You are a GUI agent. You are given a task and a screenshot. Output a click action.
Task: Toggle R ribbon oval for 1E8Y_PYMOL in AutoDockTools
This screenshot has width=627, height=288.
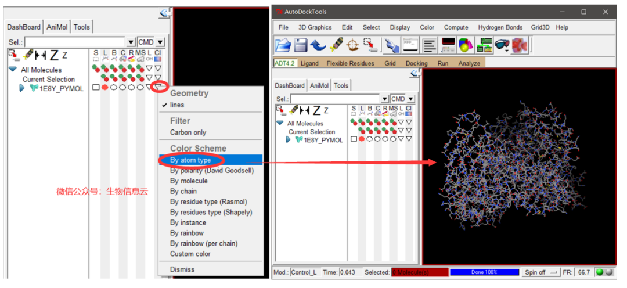(x=385, y=139)
